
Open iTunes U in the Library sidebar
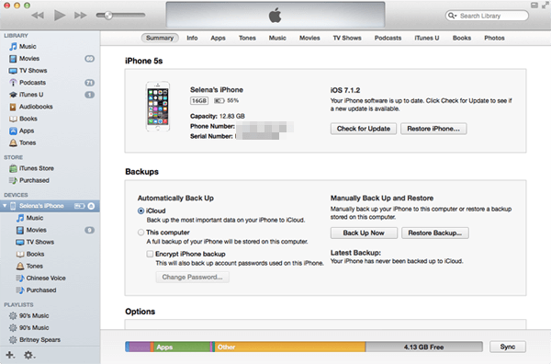(x=26, y=95)
